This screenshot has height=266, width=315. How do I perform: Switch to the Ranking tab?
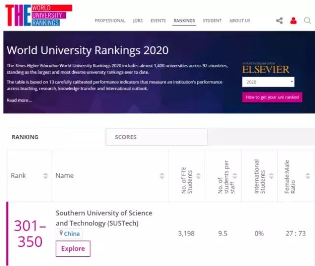pyautogui.click(x=54, y=137)
